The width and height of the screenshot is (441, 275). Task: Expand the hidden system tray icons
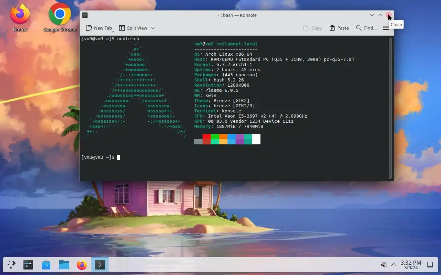[393, 265]
